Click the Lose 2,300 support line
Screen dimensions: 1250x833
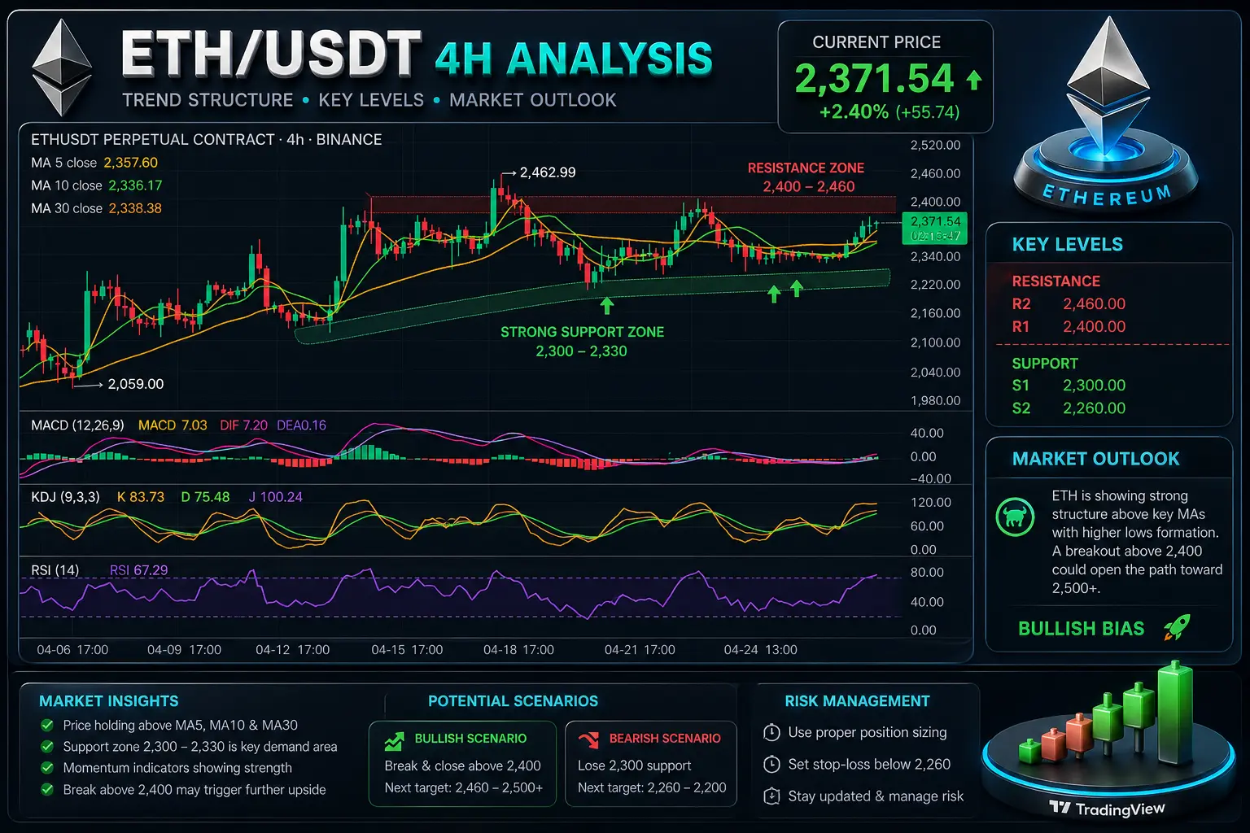tap(634, 765)
